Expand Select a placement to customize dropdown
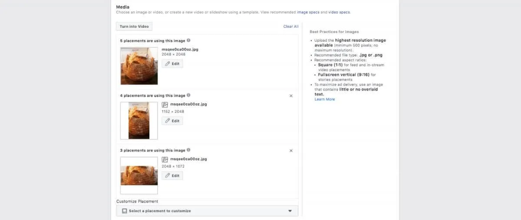This screenshot has width=521, height=220. (x=290, y=211)
